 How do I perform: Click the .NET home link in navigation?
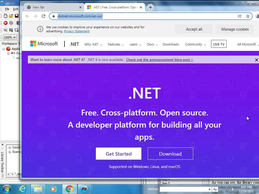[74, 44]
